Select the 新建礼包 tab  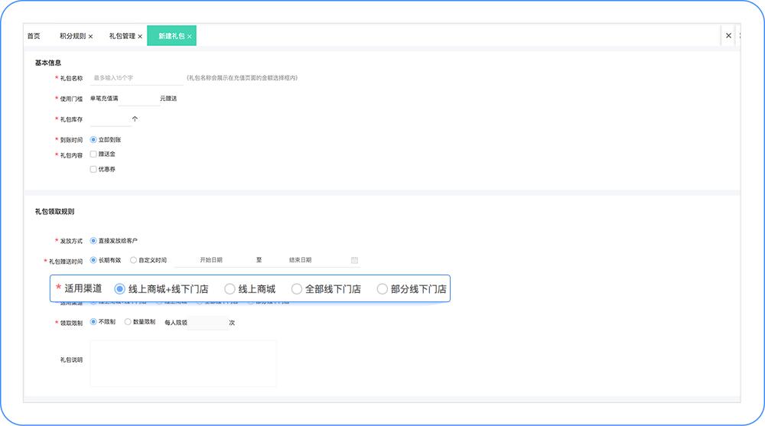click(171, 36)
